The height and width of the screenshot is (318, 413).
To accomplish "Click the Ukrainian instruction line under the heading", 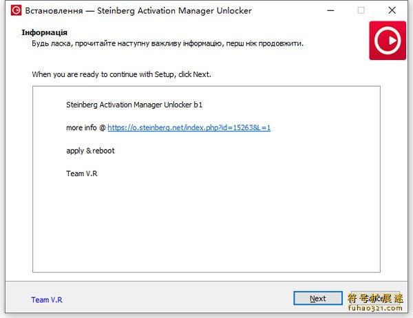I will (167, 43).
